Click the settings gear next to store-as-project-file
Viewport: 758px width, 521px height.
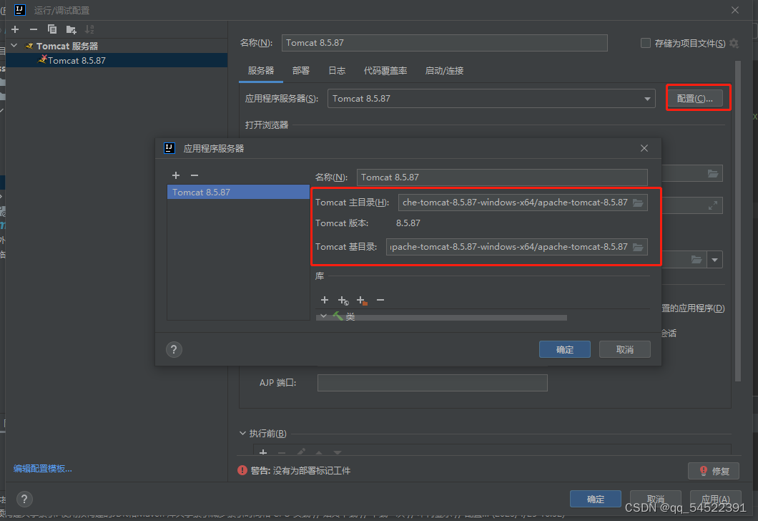[x=734, y=43]
